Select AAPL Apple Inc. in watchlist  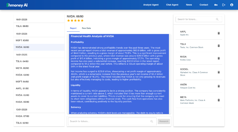coord(199,33)
